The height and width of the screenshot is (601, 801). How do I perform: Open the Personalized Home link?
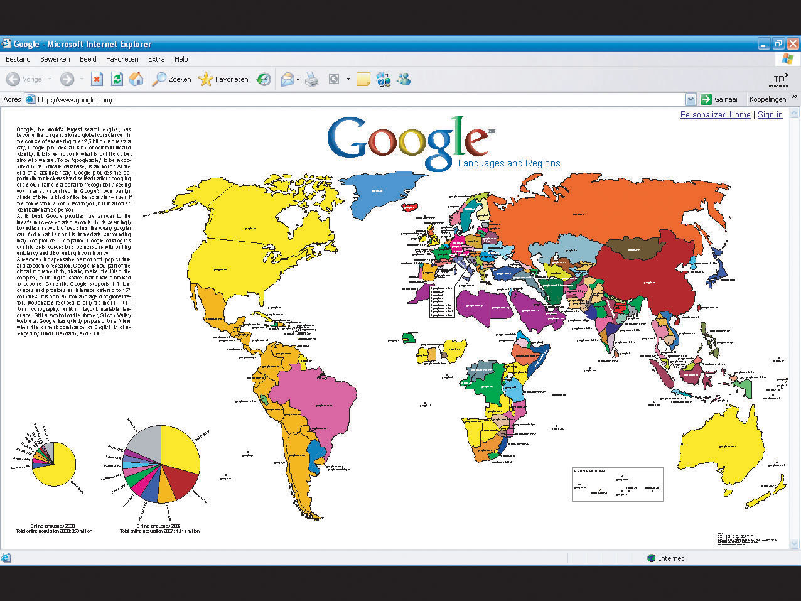(716, 114)
